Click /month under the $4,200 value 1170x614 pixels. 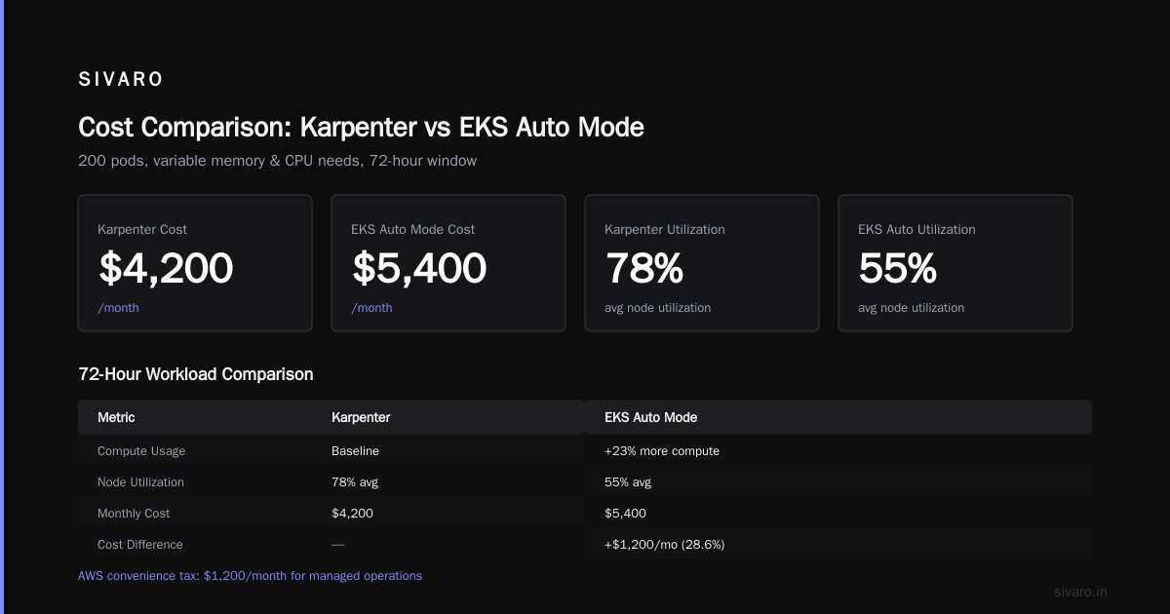pyautogui.click(x=118, y=307)
